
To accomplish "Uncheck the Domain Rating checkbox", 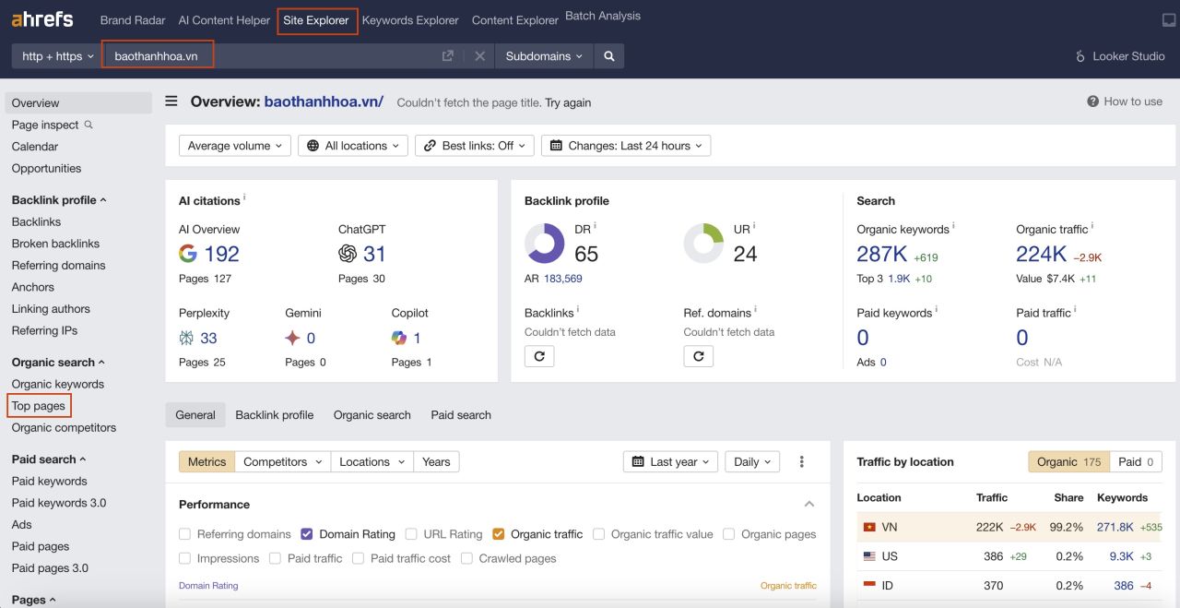I will (308, 534).
